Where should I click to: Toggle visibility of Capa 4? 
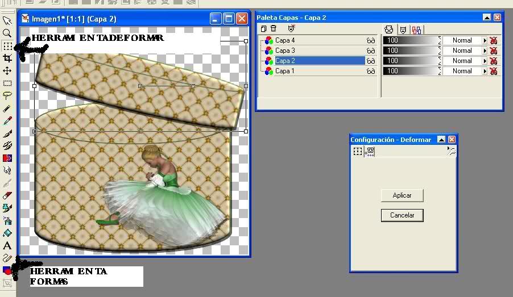pos(371,40)
